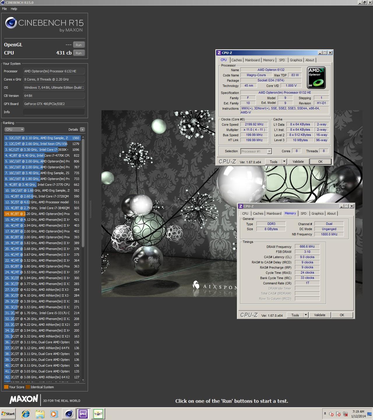The height and width of the screenshot is (420, 373).
Task: Open the File menu in Cinebench
Action: click(x=4, y=9)
